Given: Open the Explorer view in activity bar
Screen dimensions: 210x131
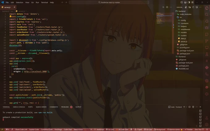Looking at the screenshot, I should tap(207, 8).
